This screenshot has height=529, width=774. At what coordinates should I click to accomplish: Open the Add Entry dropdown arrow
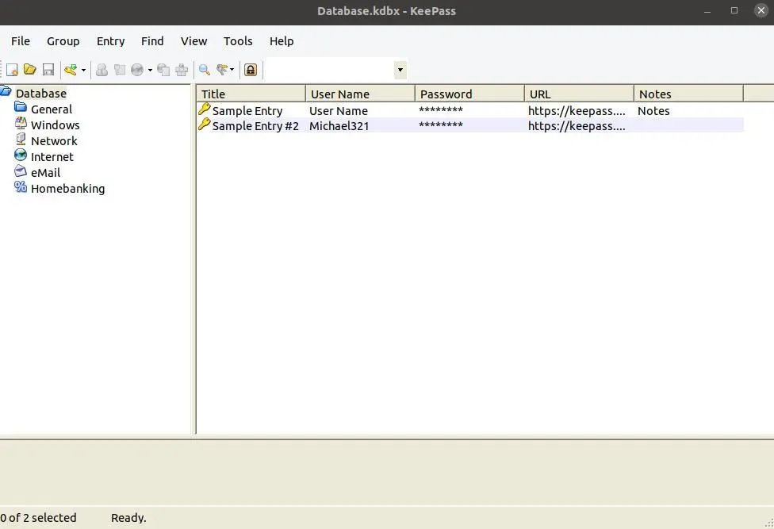click(83, 70)
